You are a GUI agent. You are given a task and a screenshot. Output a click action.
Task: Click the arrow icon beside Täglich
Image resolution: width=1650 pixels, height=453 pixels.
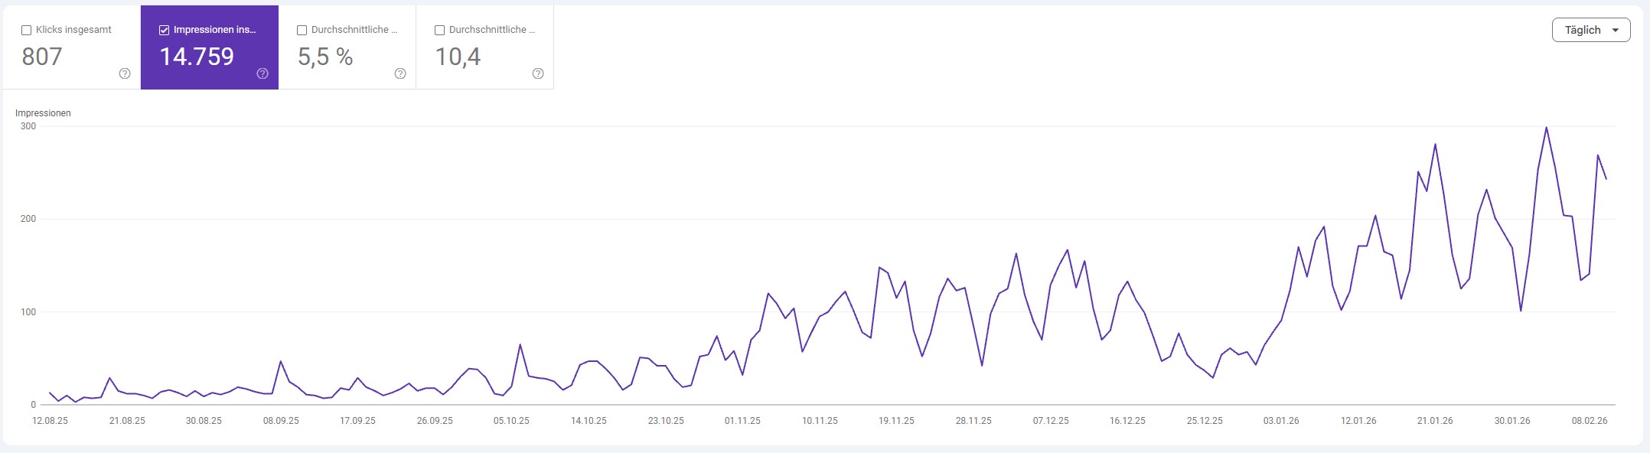coord(1616,31)
